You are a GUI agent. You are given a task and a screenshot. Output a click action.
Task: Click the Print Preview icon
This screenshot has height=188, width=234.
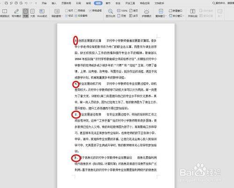tap(21, 3)
